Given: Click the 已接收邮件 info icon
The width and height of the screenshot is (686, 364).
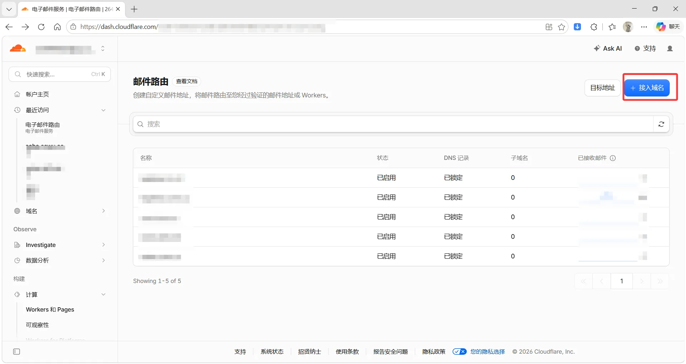Looking at the screenshot, I should tap(613, 158).
